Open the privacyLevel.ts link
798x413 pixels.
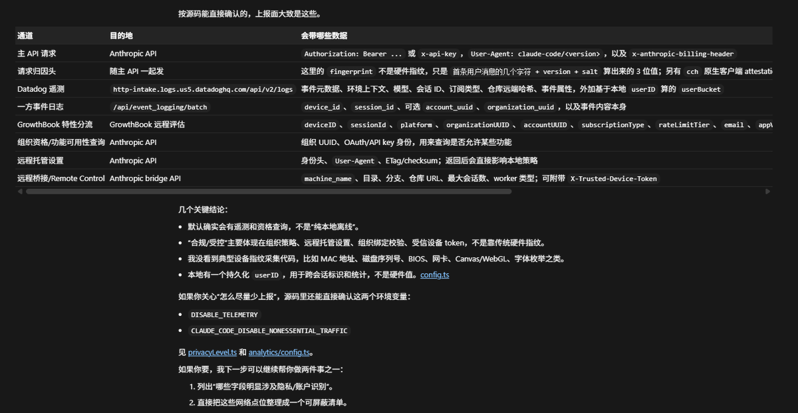click(212, 352)
